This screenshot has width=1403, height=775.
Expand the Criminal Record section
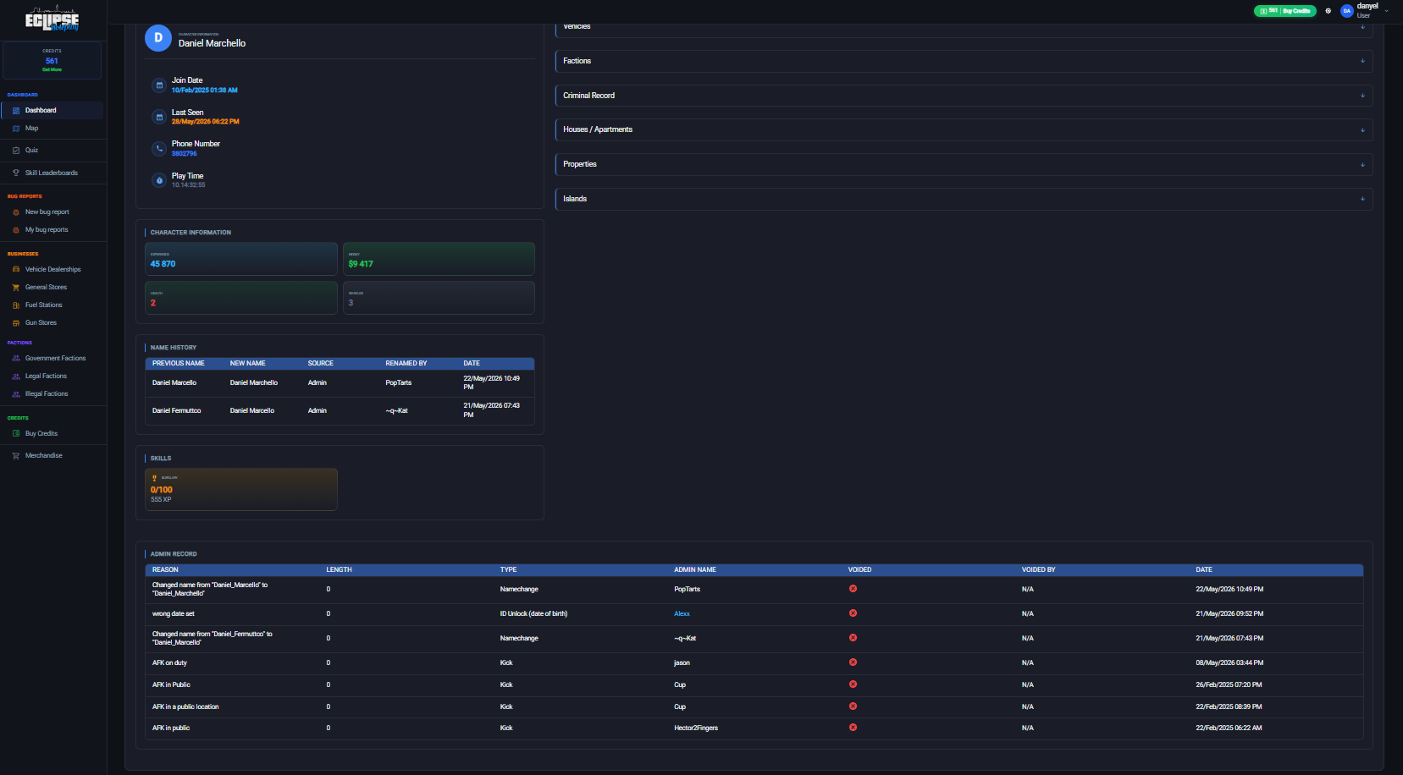pos(964,96)
